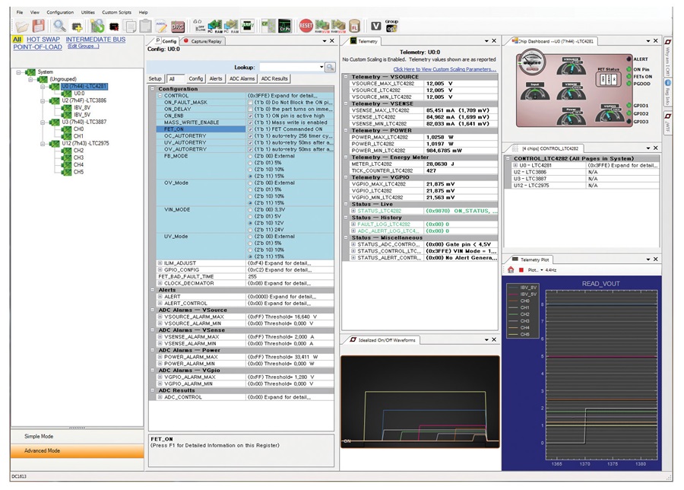Open the Lookup combo box dropdown
Screen dimensions: 684x490
[x=320, y=68]
